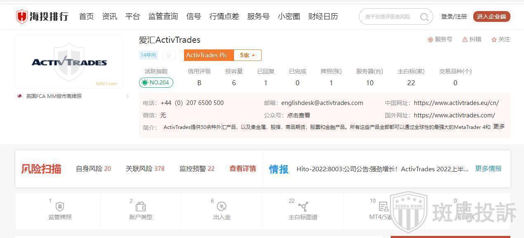Click the search magnifier icon

[x=424, y=17]
